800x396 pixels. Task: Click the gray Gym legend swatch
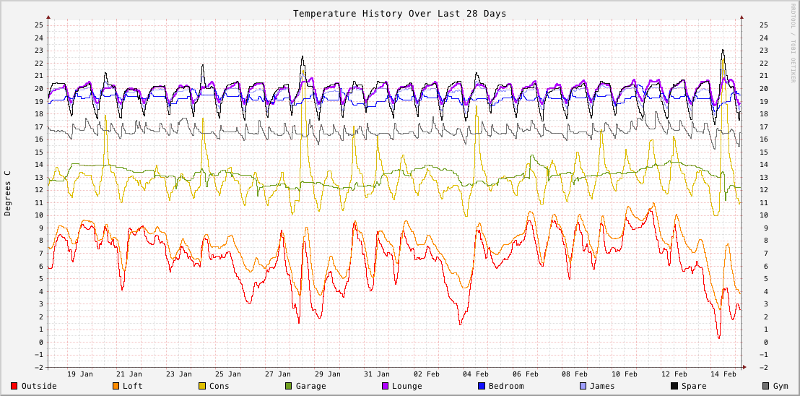pyautogui.click(x=766, y=386)
